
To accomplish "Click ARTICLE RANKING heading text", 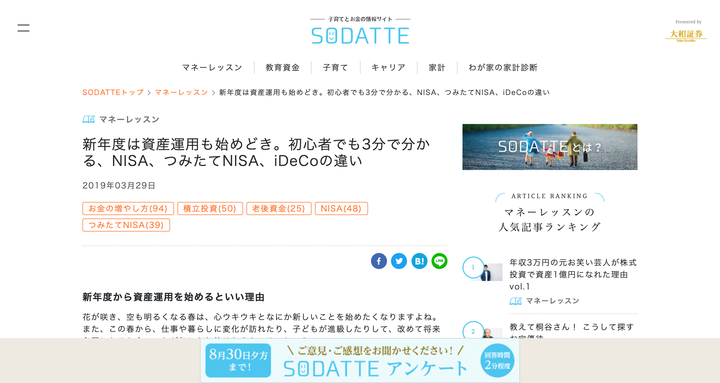I will (x=550, y=196).
